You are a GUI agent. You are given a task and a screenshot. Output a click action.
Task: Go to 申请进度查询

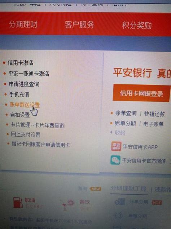[x=24, y=84]
